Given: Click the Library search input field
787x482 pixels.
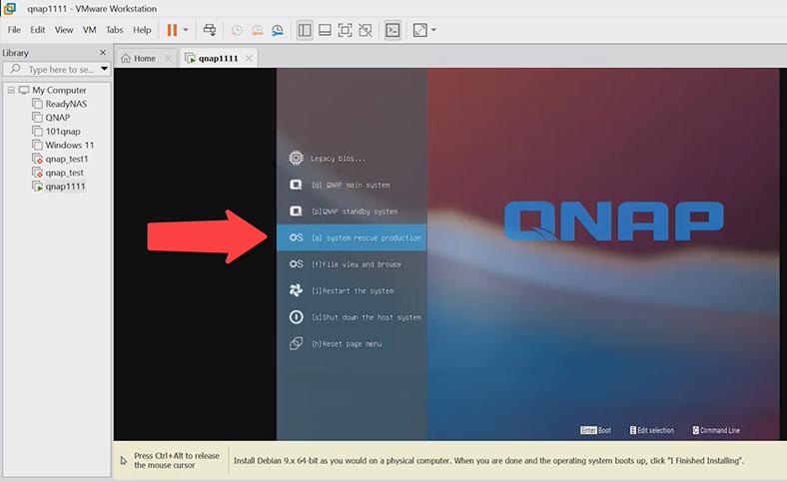Looking at the screenshot, I should click(x=55, y=69).
